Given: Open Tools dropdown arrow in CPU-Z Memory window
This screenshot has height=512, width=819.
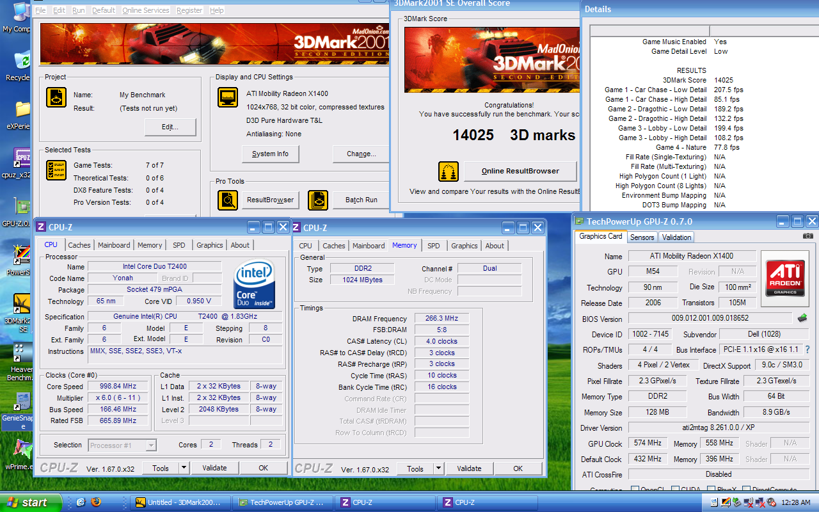Looking at the screenshot, I should click(438, 468).
